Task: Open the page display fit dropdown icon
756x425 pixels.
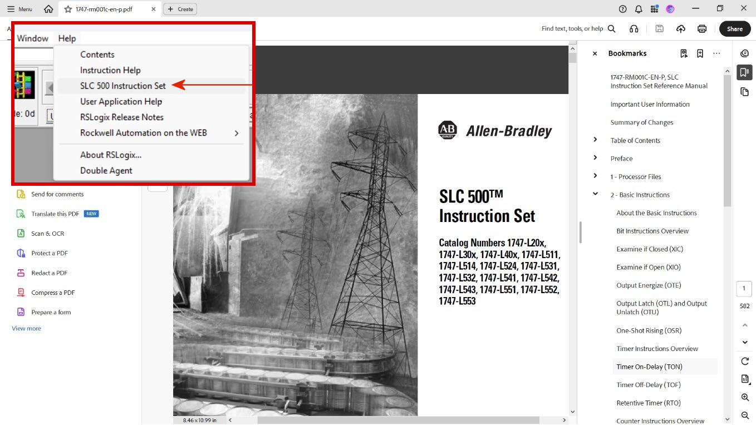Action: (745, 379)
